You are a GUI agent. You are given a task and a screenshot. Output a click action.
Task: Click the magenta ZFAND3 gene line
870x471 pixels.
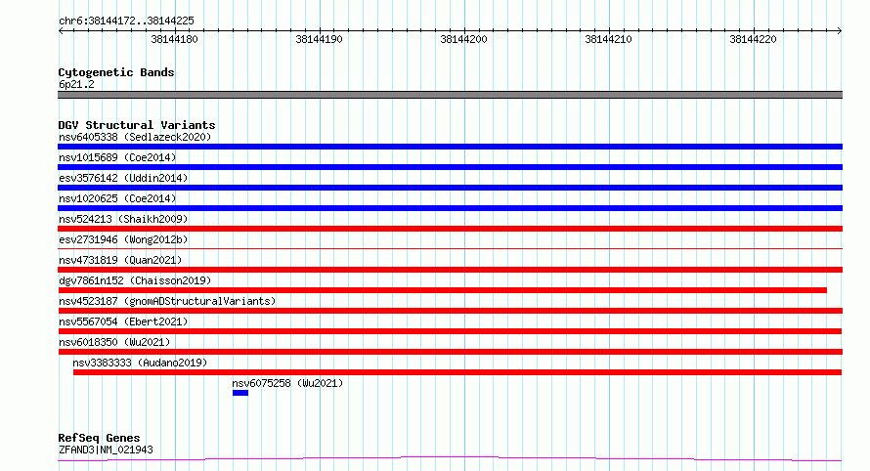[x=450, y=458]
